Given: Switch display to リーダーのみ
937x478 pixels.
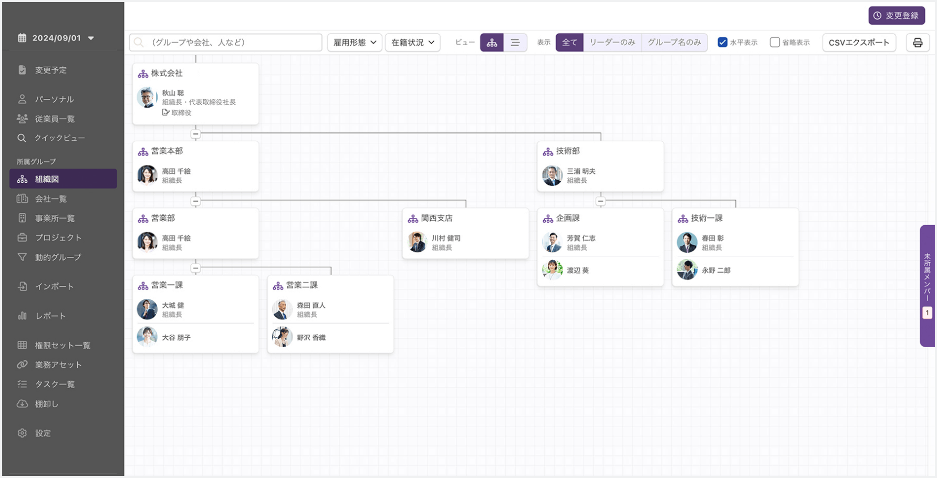Looking at the screenshot, I should (x=612, y=42).
